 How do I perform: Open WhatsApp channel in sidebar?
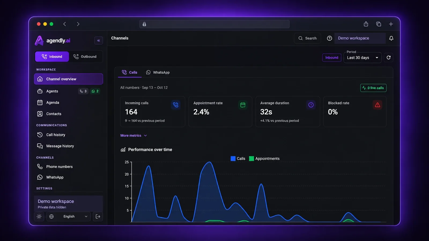coord(68,177)
